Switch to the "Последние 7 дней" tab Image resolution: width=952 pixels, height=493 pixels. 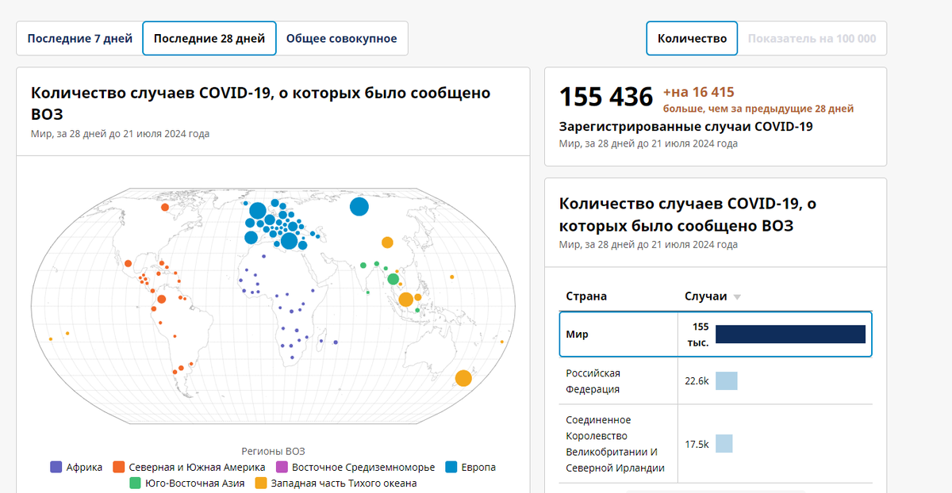79,37
